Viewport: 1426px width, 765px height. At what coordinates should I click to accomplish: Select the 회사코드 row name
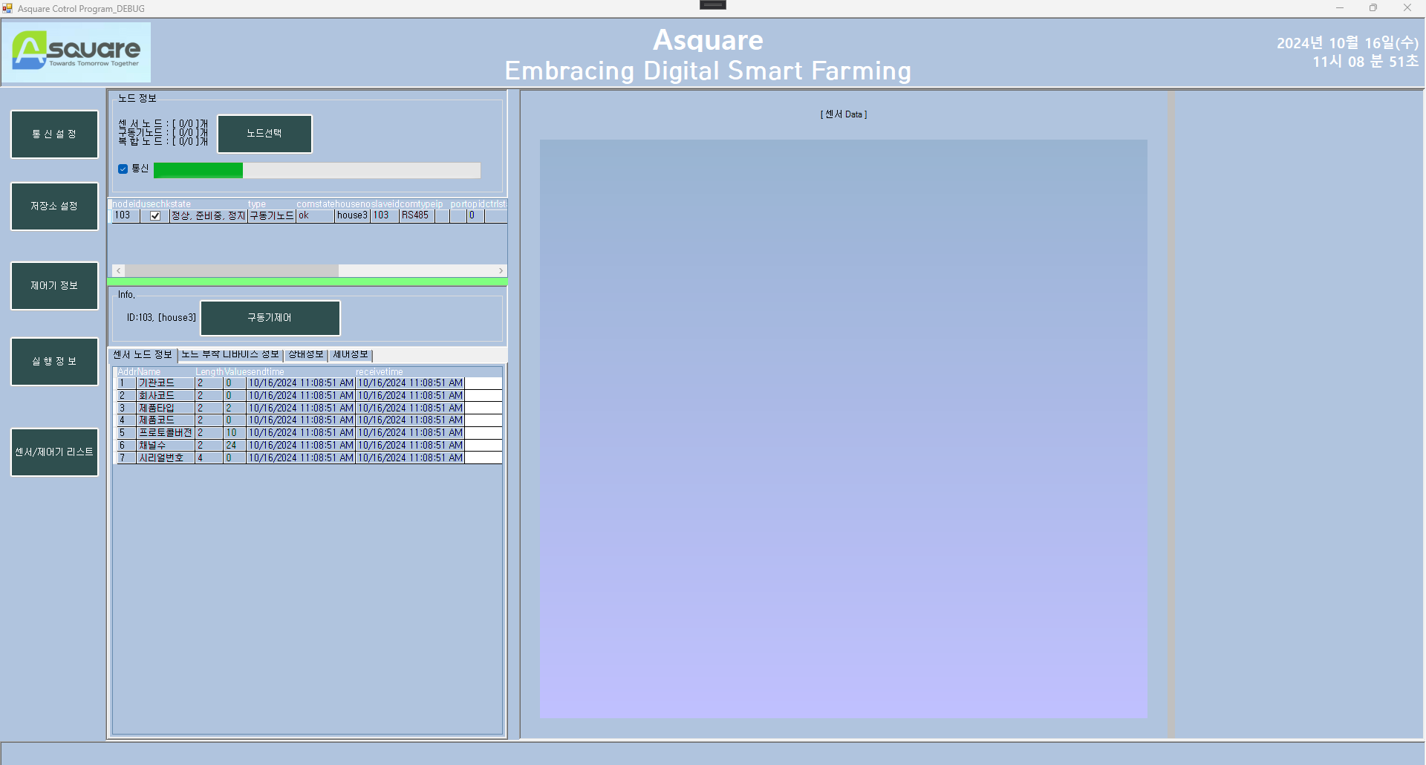click(x=166, y=396)
